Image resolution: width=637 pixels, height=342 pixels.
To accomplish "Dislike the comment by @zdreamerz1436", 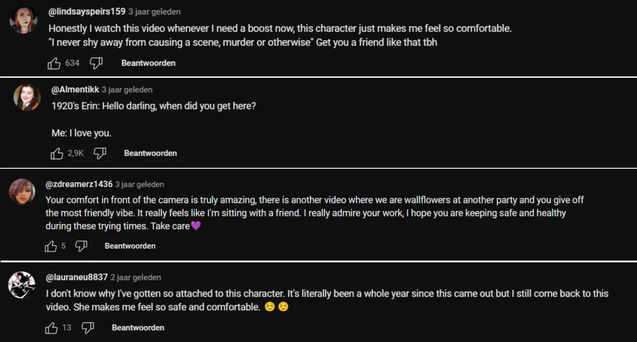I will (x=81, y=246).
